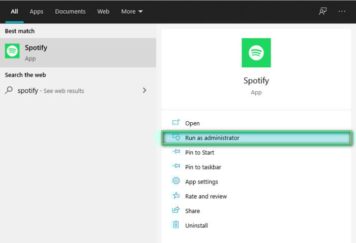Click the magnifier web search icon

[9, 90]
